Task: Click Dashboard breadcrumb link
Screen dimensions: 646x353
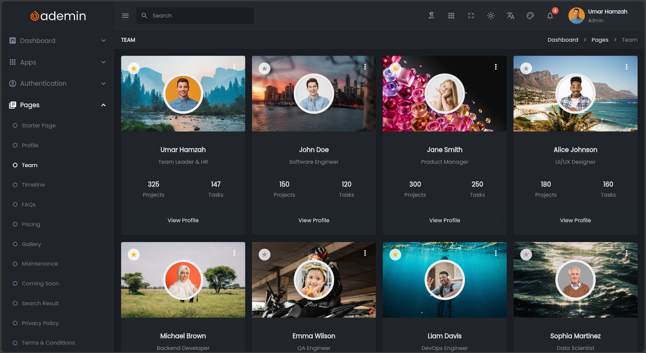Action: tap(563, 40)
